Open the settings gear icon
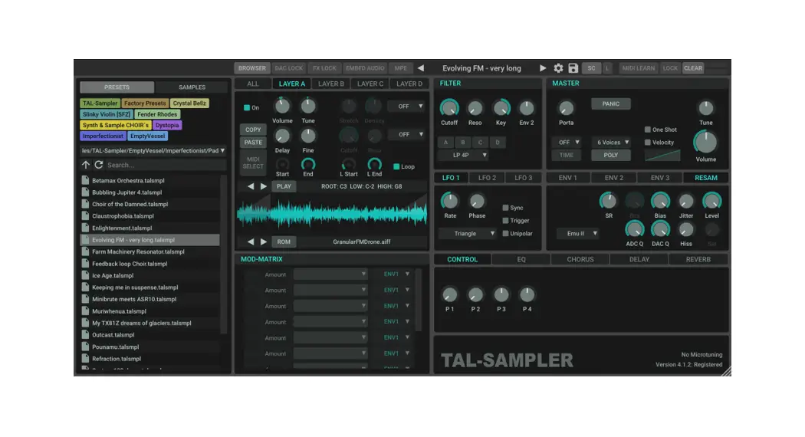Image resolution: width=805 pixels, height=437 pixels. [558, 68]
